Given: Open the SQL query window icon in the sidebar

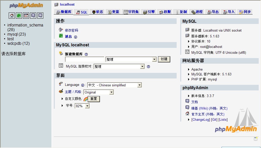Looking at the screenshot, I should [26, 16].
